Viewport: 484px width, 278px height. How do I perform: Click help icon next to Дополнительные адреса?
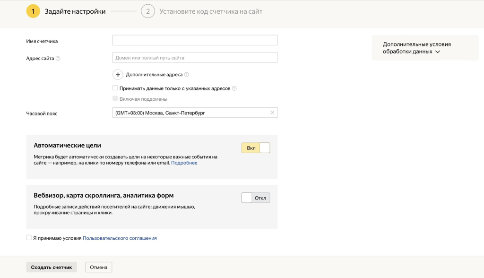(186, 75)
